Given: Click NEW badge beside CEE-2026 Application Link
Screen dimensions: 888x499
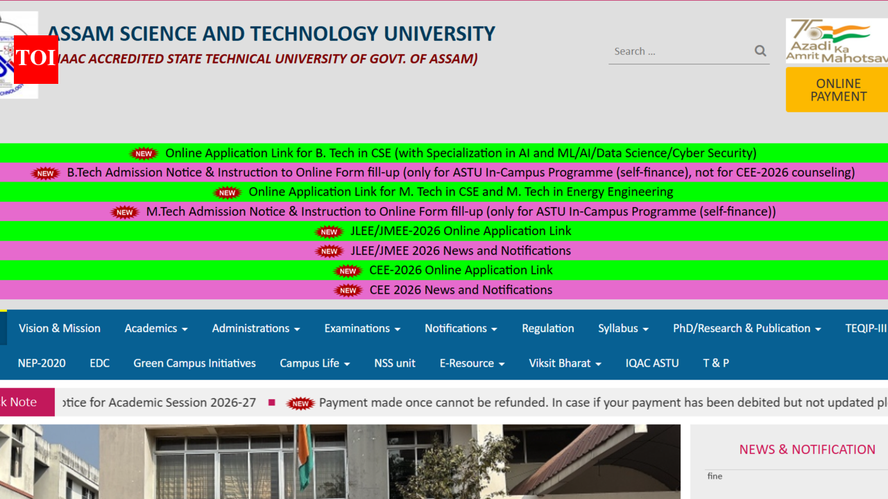Looking at the screenshot, I should click(x=348, y=271).
